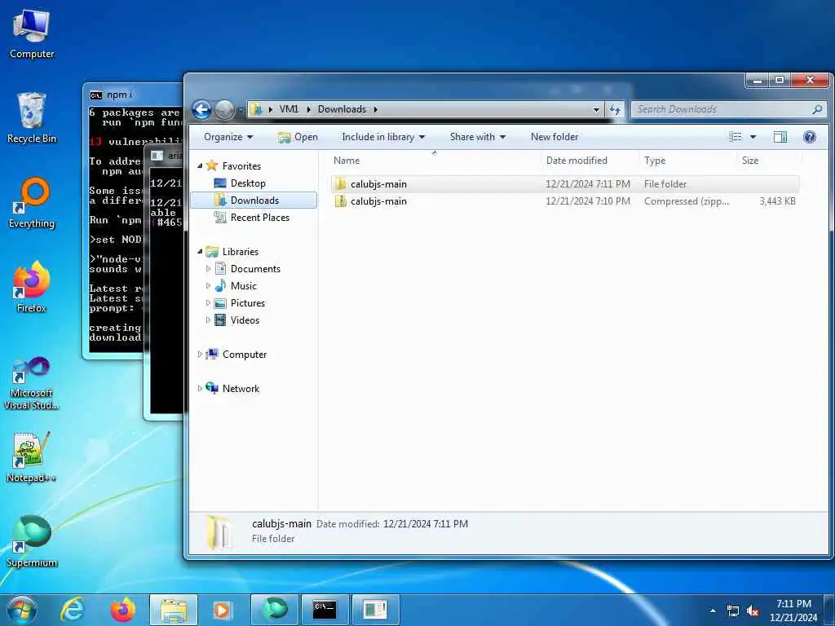Click the Downloads breadcrumb in address bar
The image size is (835, 626).
point(342,109)
